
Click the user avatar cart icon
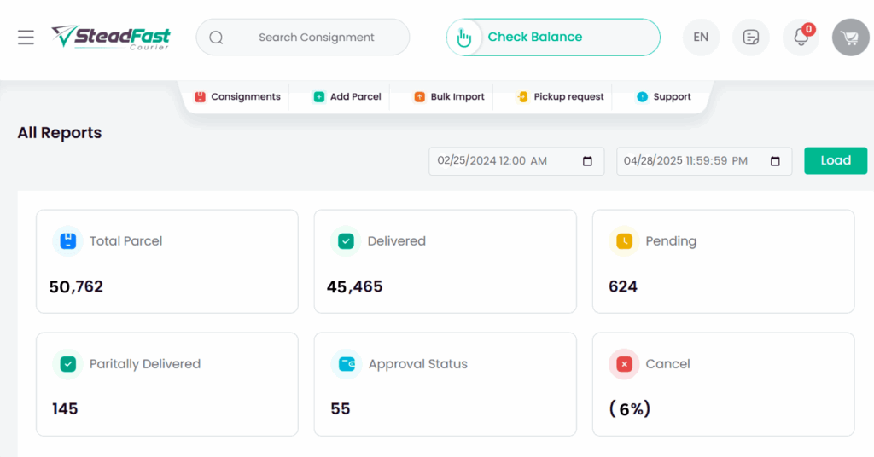851,38
